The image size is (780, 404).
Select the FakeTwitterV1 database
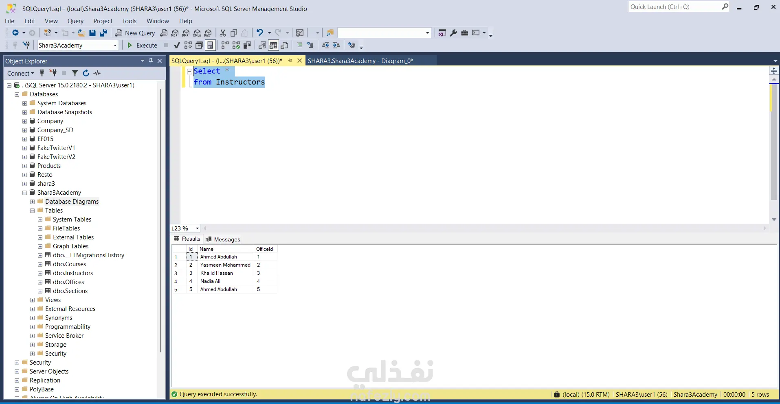pos(56,148)
